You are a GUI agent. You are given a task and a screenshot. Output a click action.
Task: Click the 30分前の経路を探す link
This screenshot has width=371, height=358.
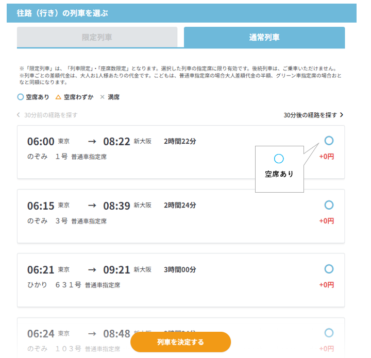point(47,115)
